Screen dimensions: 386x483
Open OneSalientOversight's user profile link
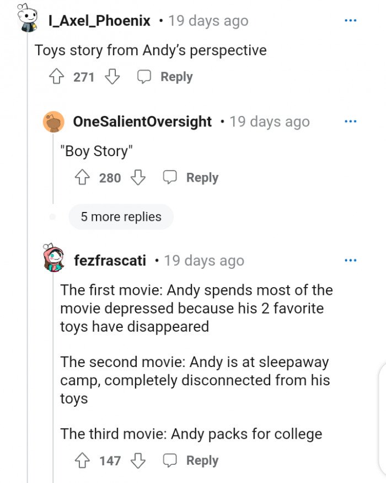click(142, 121)
